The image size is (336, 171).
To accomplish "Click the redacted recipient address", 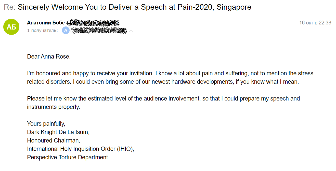I will click(99, 31).
